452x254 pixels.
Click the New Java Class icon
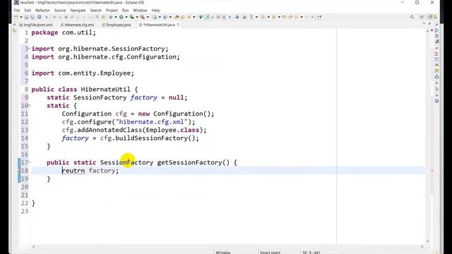tap(165, 17)
